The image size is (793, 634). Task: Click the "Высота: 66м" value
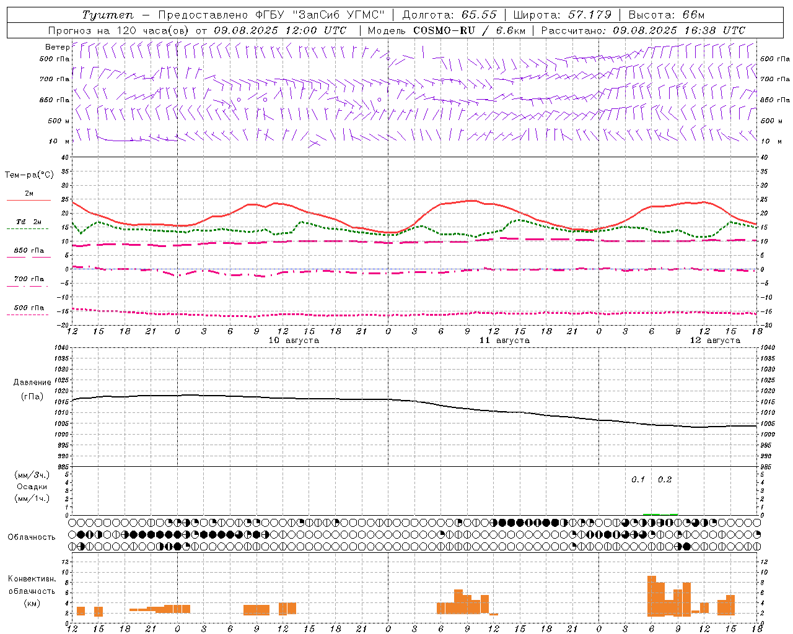point(667,15)
